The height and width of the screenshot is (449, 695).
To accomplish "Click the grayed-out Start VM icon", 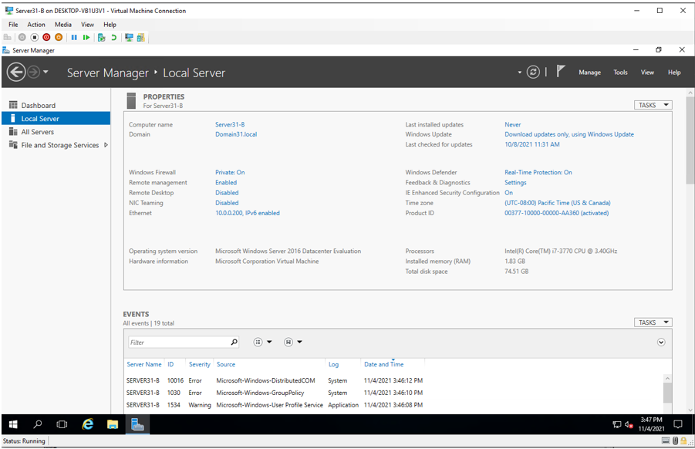I will 22,38.
